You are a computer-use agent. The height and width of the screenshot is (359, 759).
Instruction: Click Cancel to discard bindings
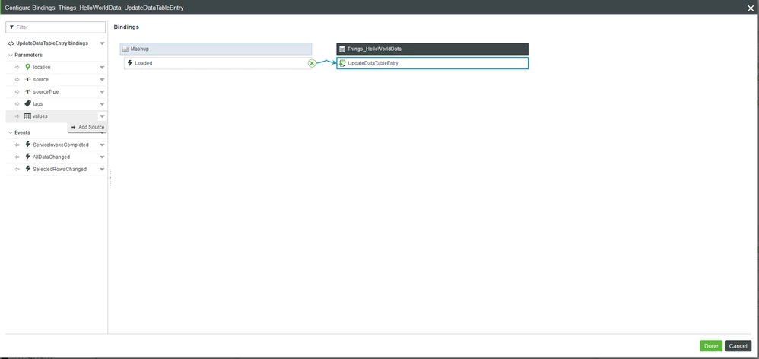click(x=738, y=346)
